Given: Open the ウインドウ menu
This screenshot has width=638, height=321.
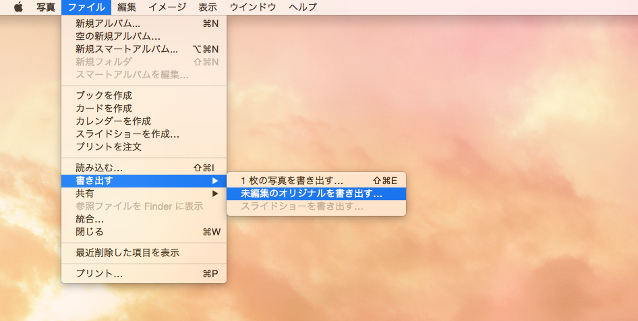Looking at the screenshot, I should pos(253,7).
